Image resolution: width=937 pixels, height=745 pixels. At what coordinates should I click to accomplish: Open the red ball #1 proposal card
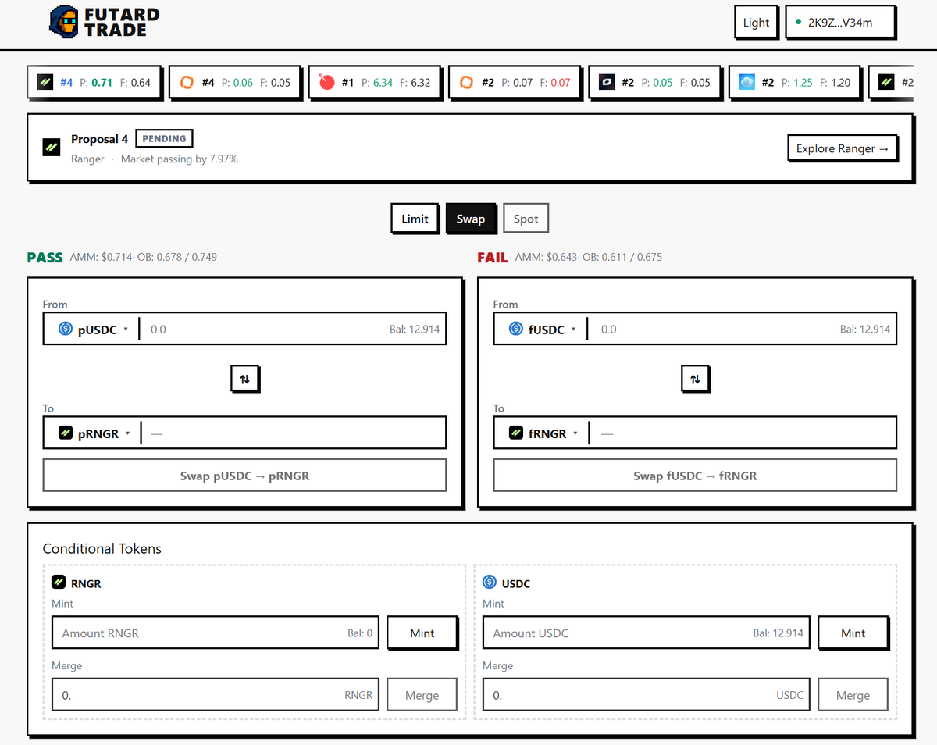[375, 82]
